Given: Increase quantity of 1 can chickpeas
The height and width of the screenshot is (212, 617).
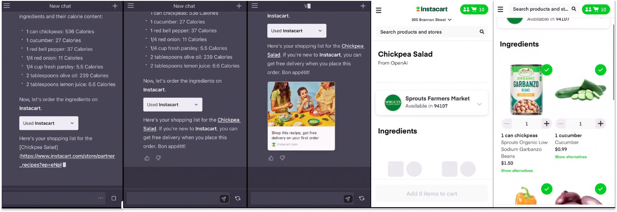Looking at the screenshot, I should (547, 123).
